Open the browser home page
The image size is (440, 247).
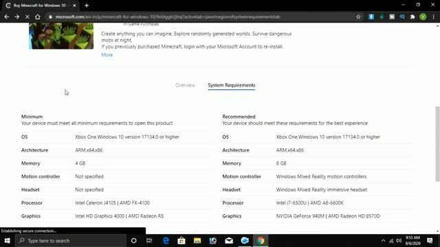38,16
